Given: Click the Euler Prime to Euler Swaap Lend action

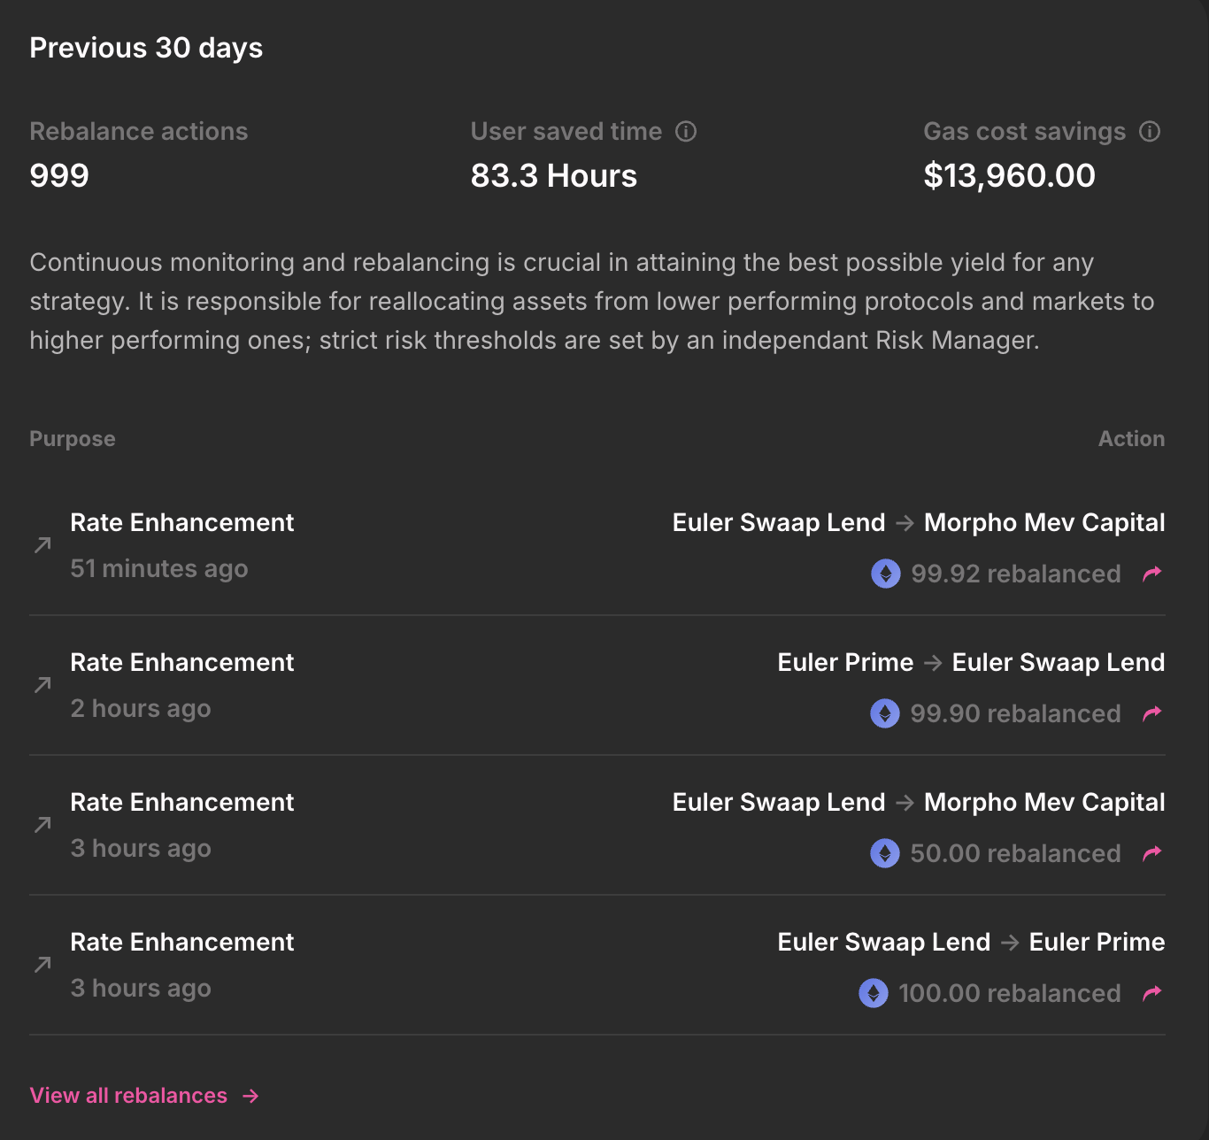Looking at the screenshot, I should click(970, 663).
